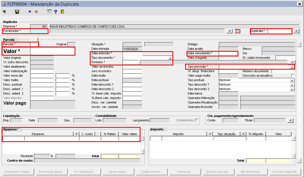Image resolution: width=304 pixels, height=177 pixels.
Task: Open the Fornecedor lookup arrows button
Action: pos(229,31)
